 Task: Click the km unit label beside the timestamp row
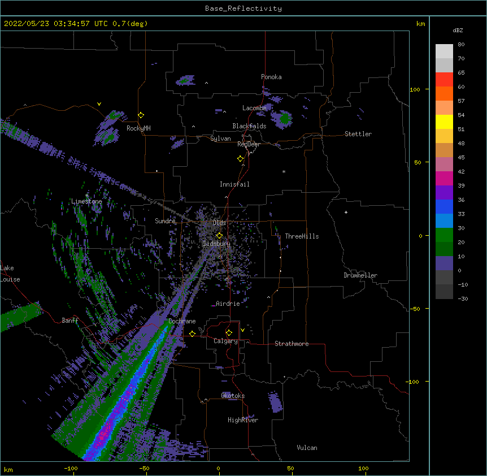coord(421,24)
